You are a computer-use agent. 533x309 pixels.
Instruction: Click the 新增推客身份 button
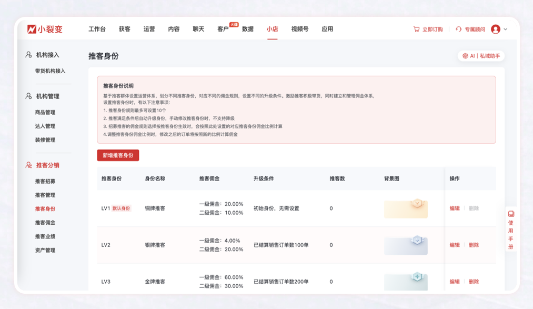[x=118, y=155]
